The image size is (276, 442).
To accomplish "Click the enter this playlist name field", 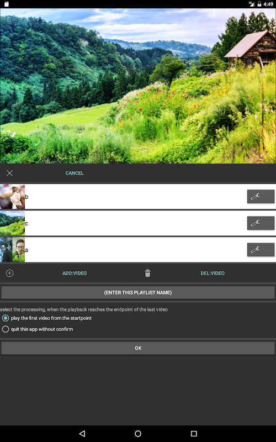I will tap(138, 293).
